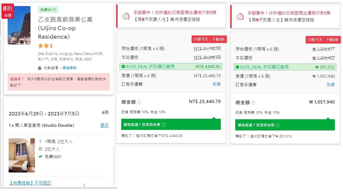343x196 pixels.
Task: Click 更改 to change the room selection
Action: (x=105, y=125)
